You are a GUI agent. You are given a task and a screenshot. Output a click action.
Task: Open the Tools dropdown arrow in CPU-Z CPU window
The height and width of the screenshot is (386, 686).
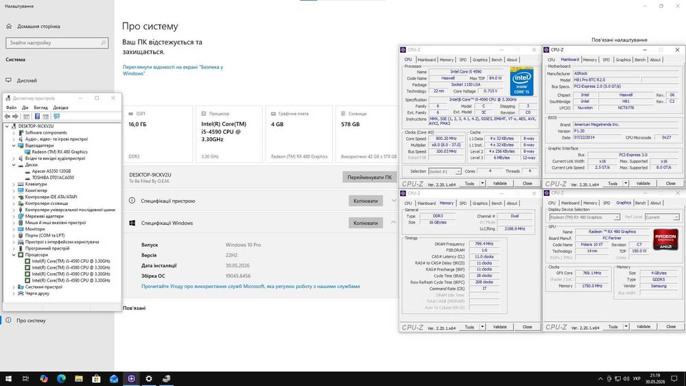click(482, 184)
